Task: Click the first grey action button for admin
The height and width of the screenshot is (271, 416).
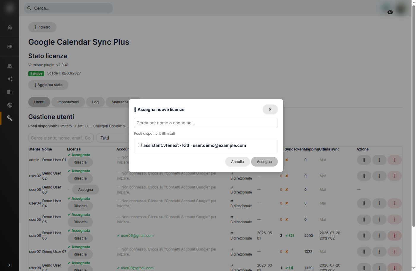Action: coord(364,160)
